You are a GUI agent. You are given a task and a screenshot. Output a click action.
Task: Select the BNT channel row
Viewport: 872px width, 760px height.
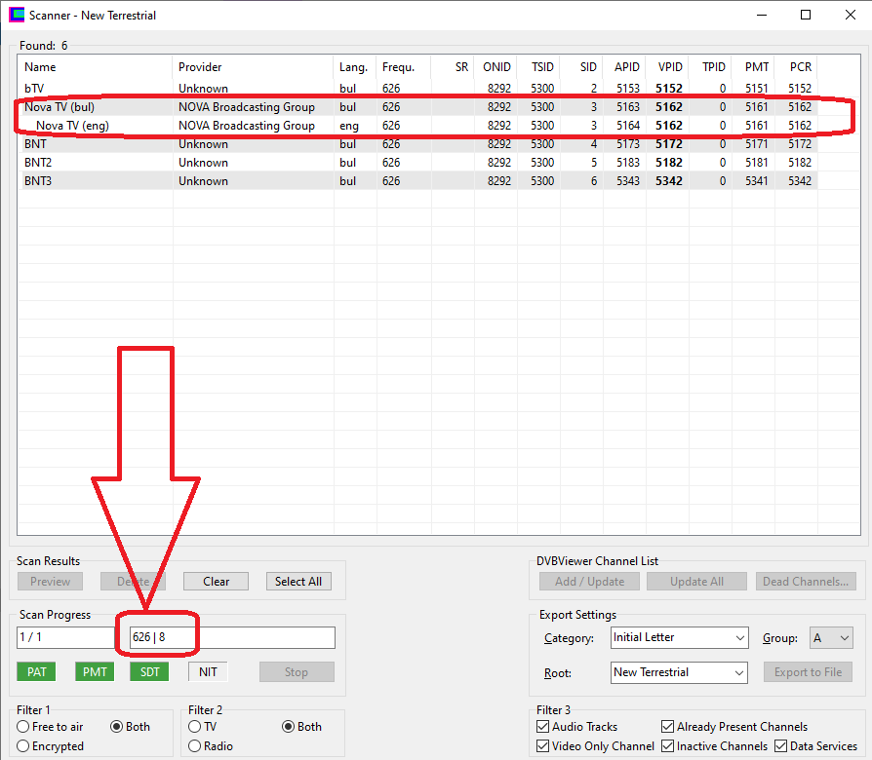tap(417, 144)
